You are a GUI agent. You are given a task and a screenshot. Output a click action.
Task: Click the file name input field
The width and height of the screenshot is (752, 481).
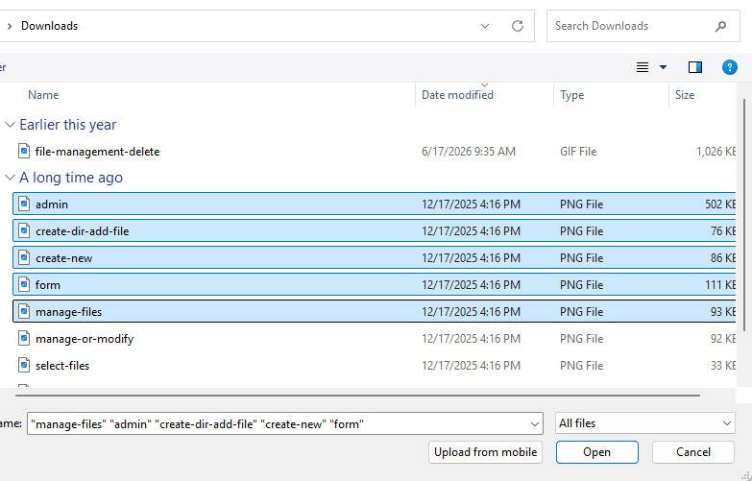[285, 424]
